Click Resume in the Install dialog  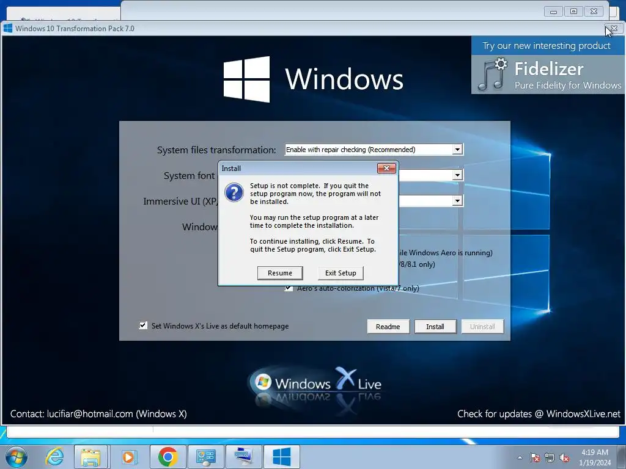click(280, 273)
